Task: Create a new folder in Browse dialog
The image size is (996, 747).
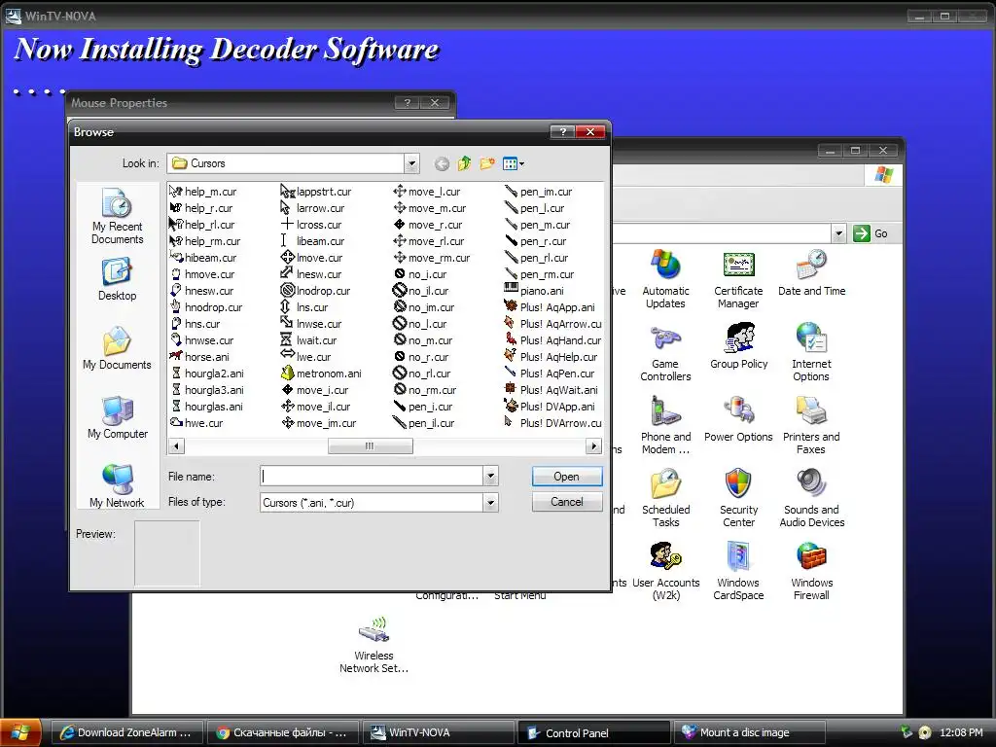Action: coord(487,163)
